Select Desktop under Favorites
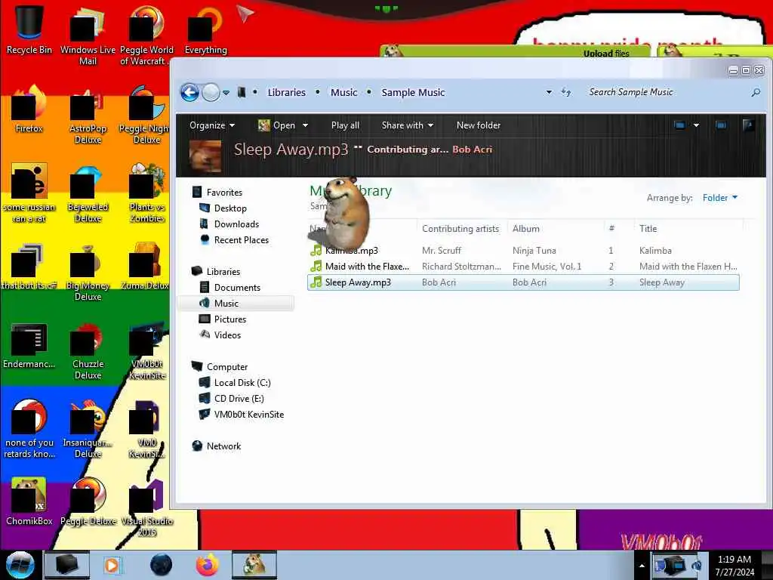Image resolution: width=773 pixels, height=580 pixels. [x=230, y=208]
